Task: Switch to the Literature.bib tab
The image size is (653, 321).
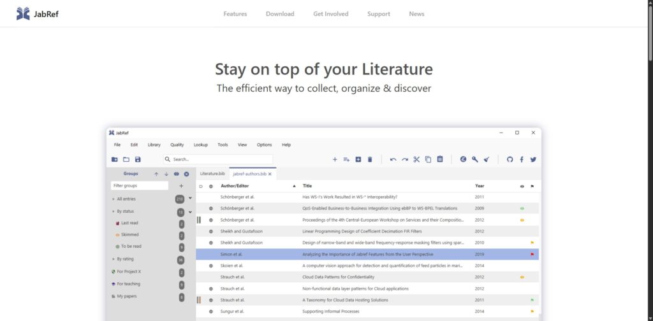Action: point(212,173)
